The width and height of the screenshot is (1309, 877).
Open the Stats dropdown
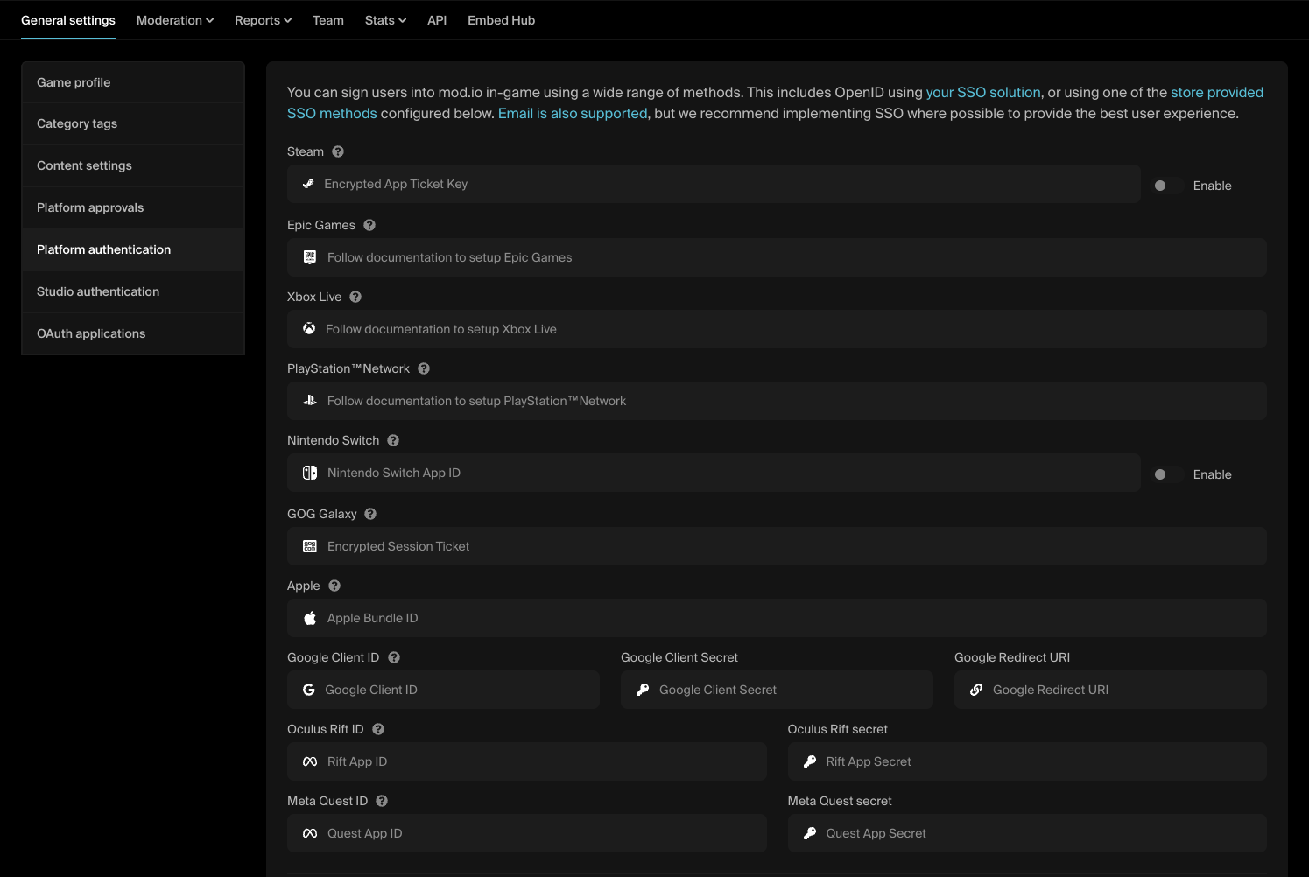(x=384, y=20)
